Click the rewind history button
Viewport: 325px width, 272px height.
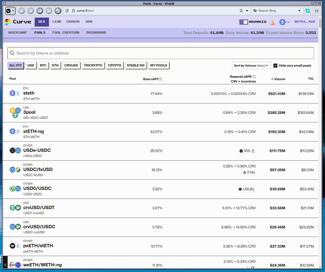click(40, 11)
